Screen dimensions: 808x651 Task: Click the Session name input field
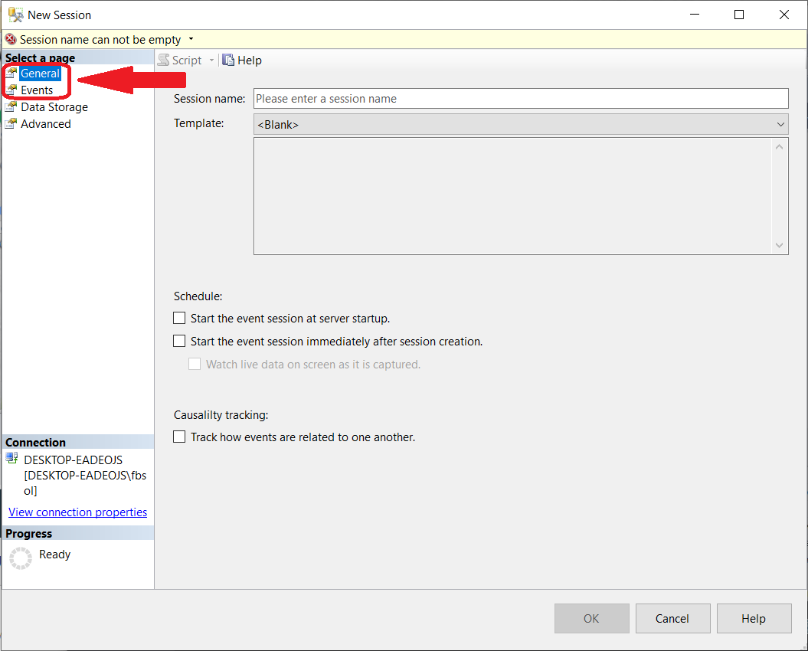coord(521,99)
